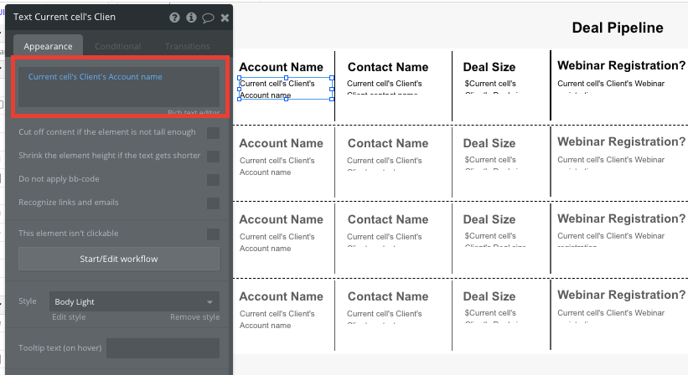
Task: Close the text property editor panel
Action: pyautogui.click(x=225, y=18)
